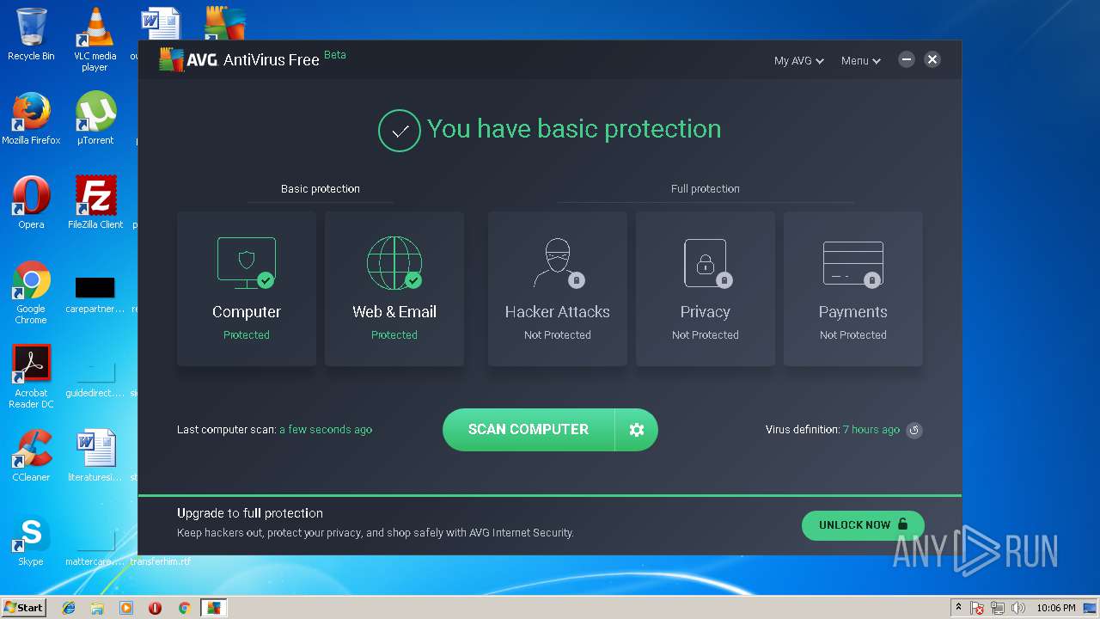Select the Opera desktop shortcut
This screenshot has height=619, width=1100.
click(x=31, y=203)
